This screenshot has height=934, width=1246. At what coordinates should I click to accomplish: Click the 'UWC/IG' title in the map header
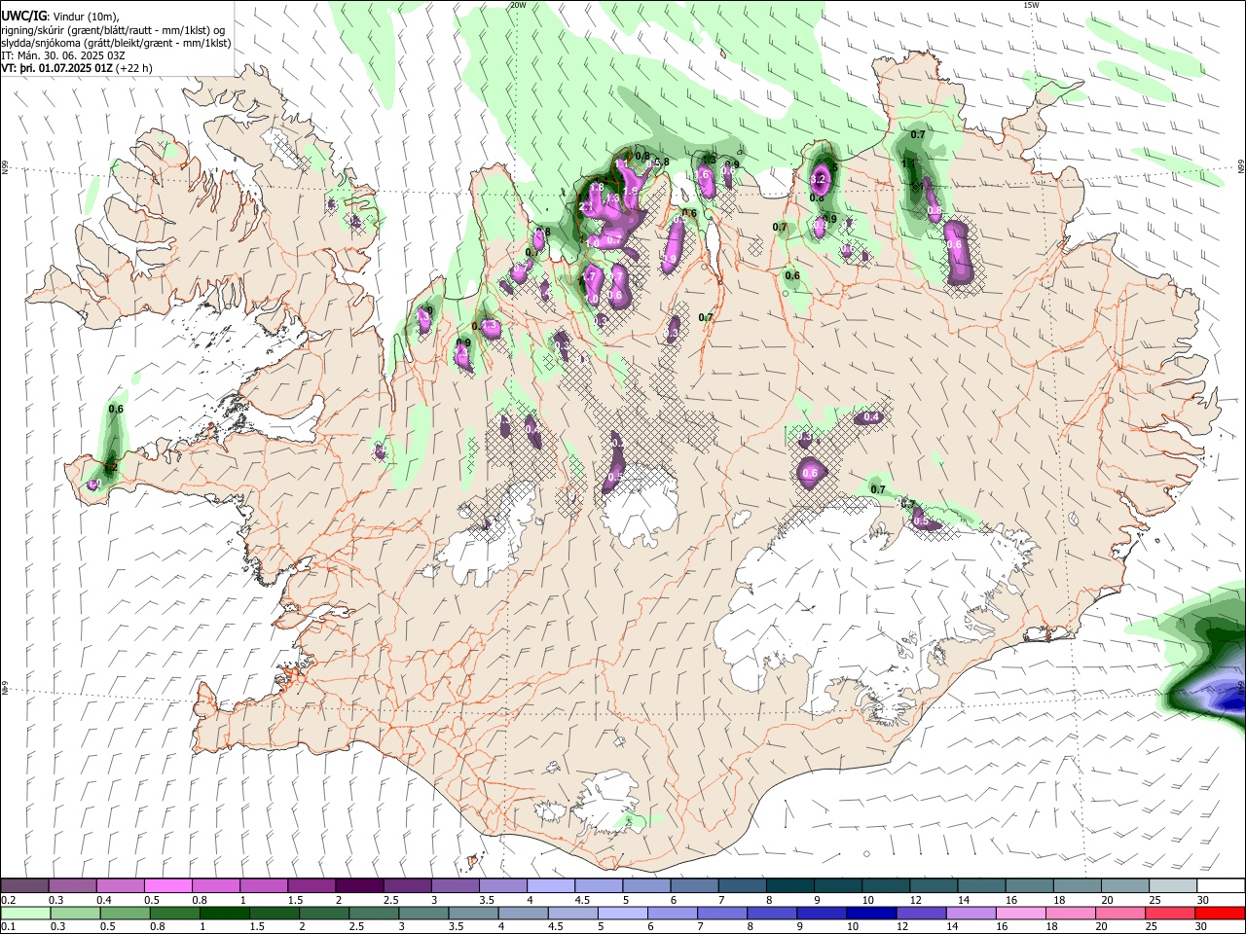[24, 16]
